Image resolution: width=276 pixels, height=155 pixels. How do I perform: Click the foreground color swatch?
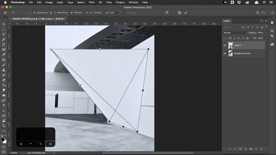[3, 139]
